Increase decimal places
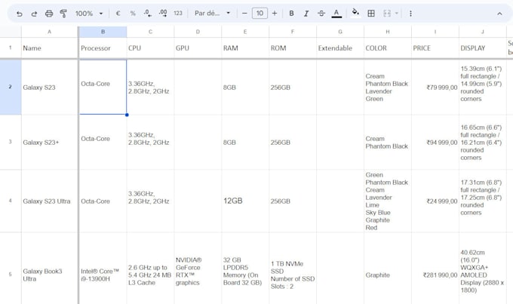The width and height of the screenshot is (513, 304). pyautogui.click(x=163, y=14)
